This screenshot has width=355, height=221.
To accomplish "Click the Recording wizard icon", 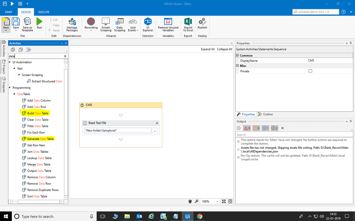I will pos(91,22).
